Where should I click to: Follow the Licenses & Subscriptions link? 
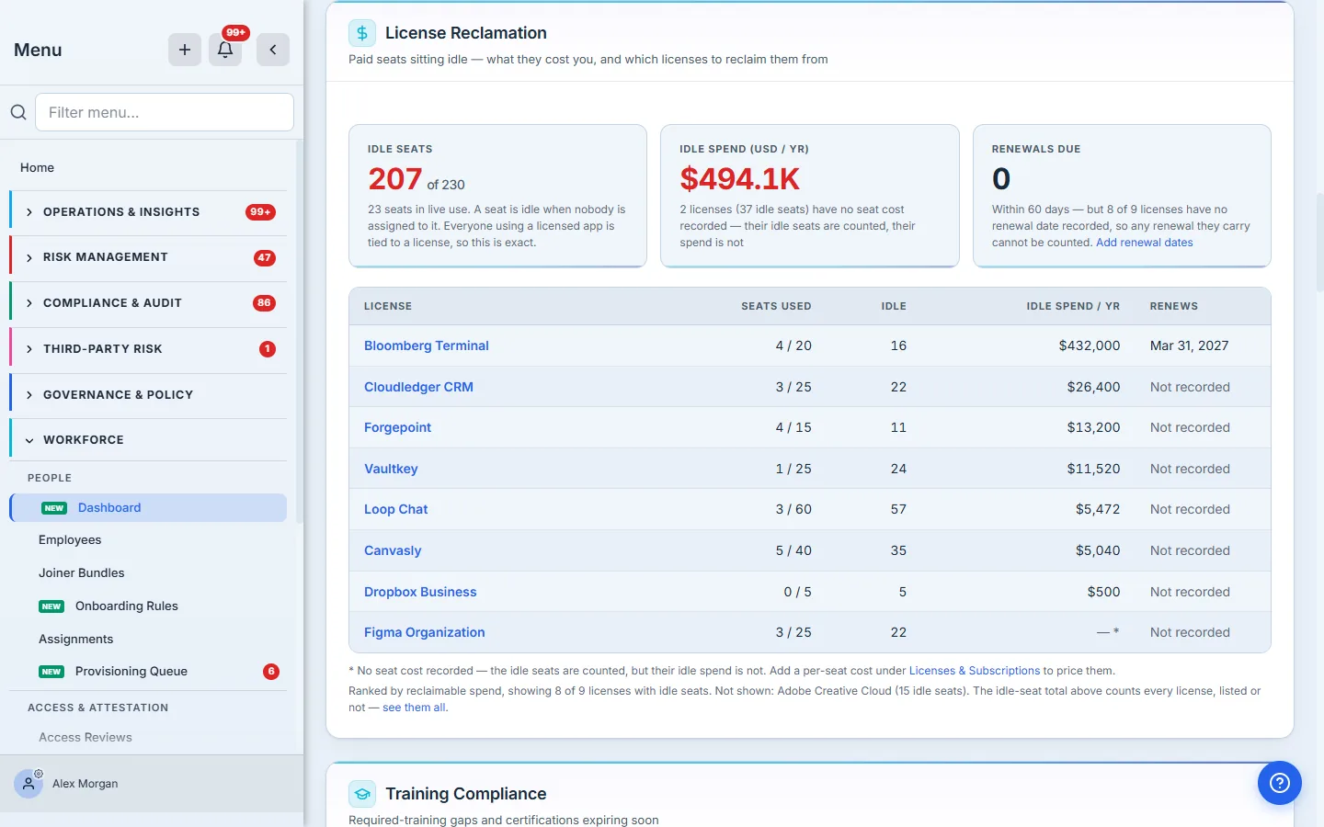click(x=975, y=671)
